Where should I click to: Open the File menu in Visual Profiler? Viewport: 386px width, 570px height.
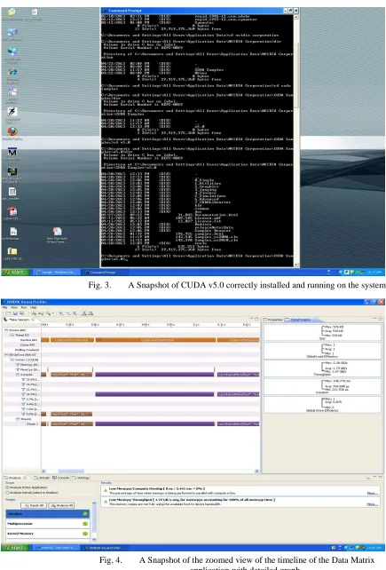tap(4, 307)
